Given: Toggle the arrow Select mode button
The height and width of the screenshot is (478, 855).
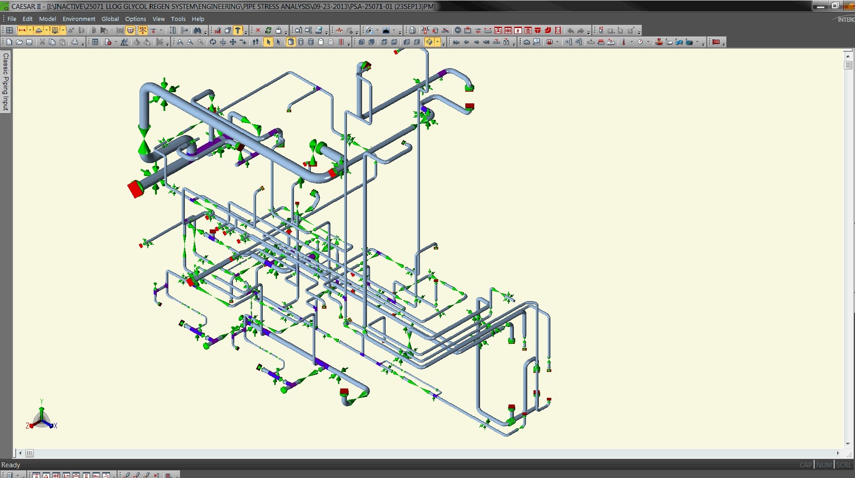Looking at the screenshot, I should click(268, 42).
